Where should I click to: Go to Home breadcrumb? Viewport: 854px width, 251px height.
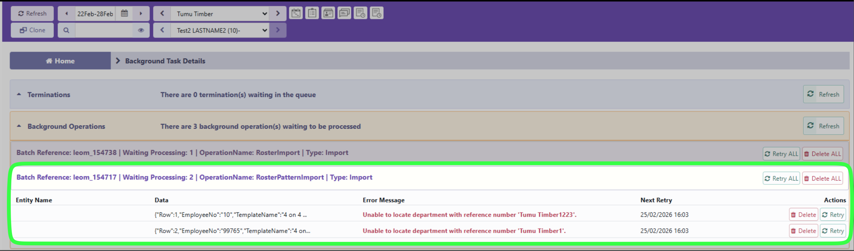pos(60,61)
